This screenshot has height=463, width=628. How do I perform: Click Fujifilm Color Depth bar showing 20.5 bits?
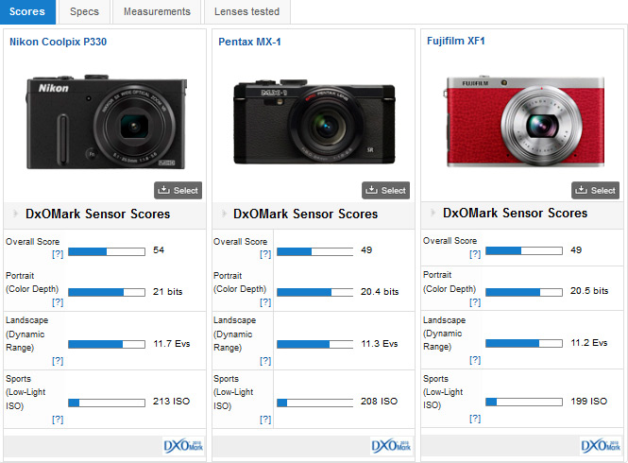(524, 292)
